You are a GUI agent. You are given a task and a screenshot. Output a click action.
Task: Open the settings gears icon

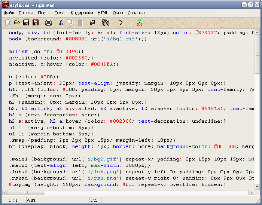(x=105, y=22)
